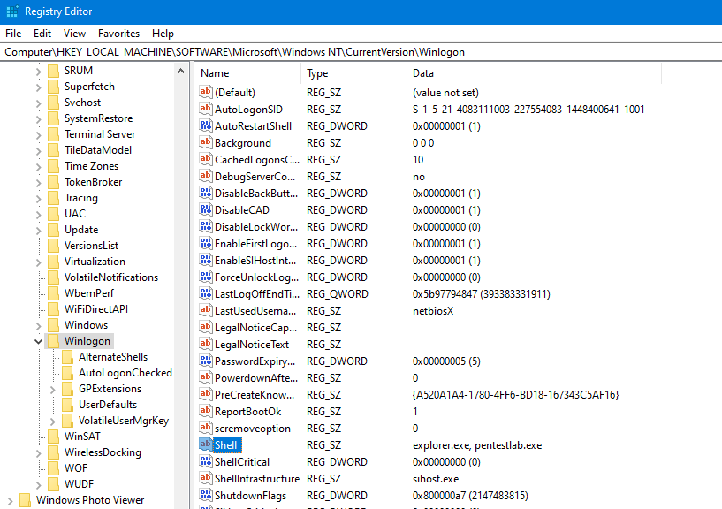Image resolution: width=722 pixels, height=509 pixels.
Task: Click the string icon beside ShellInfrastructure
Action: point(205,479)
